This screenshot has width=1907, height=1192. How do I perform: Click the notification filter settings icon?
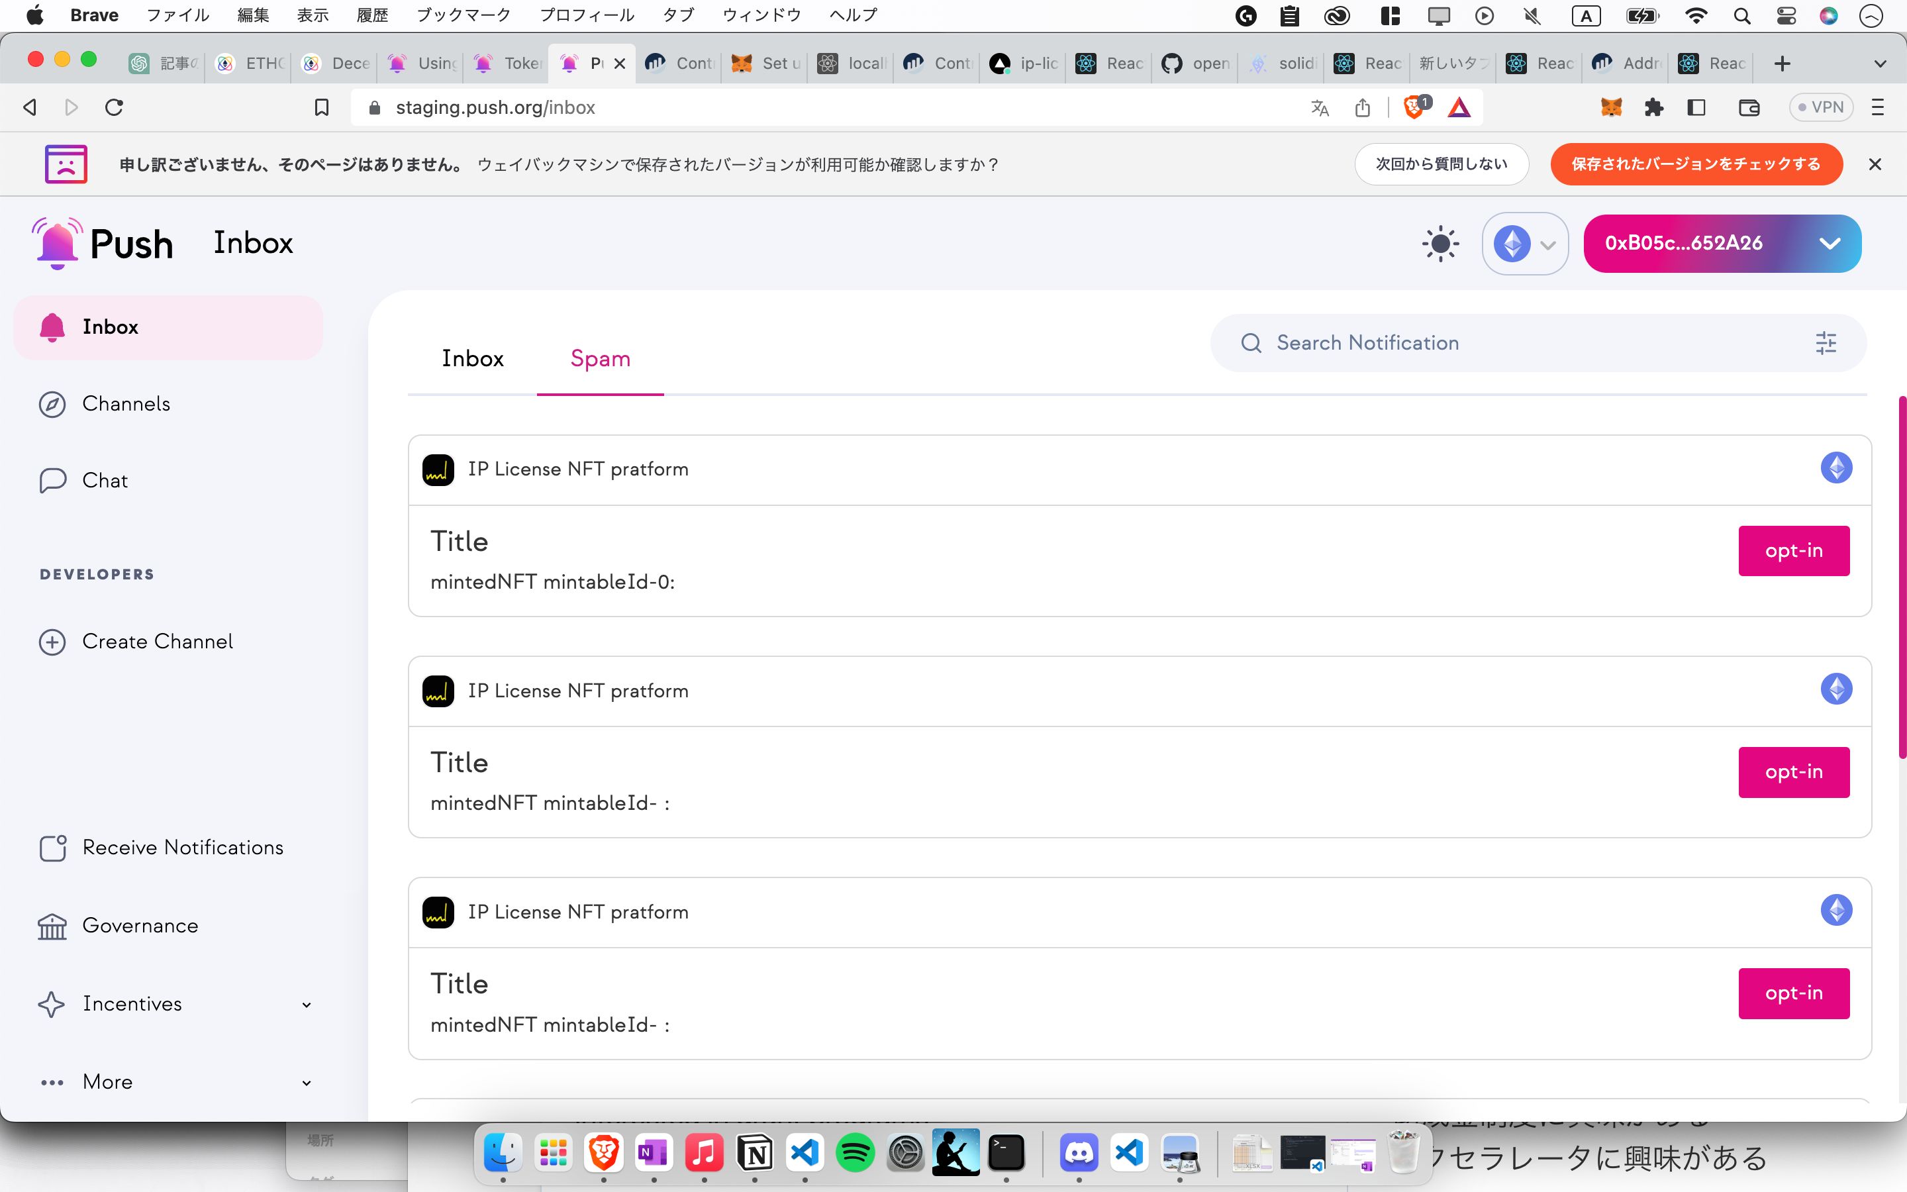[1826, 342]
